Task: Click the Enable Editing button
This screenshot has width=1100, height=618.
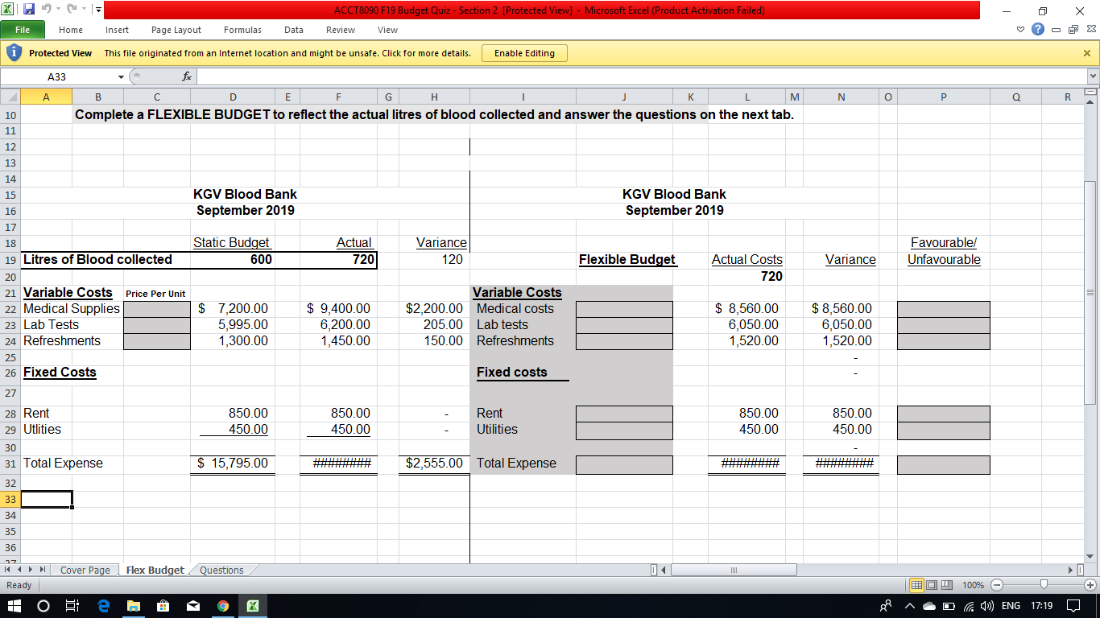Action: tap(524, 53)
